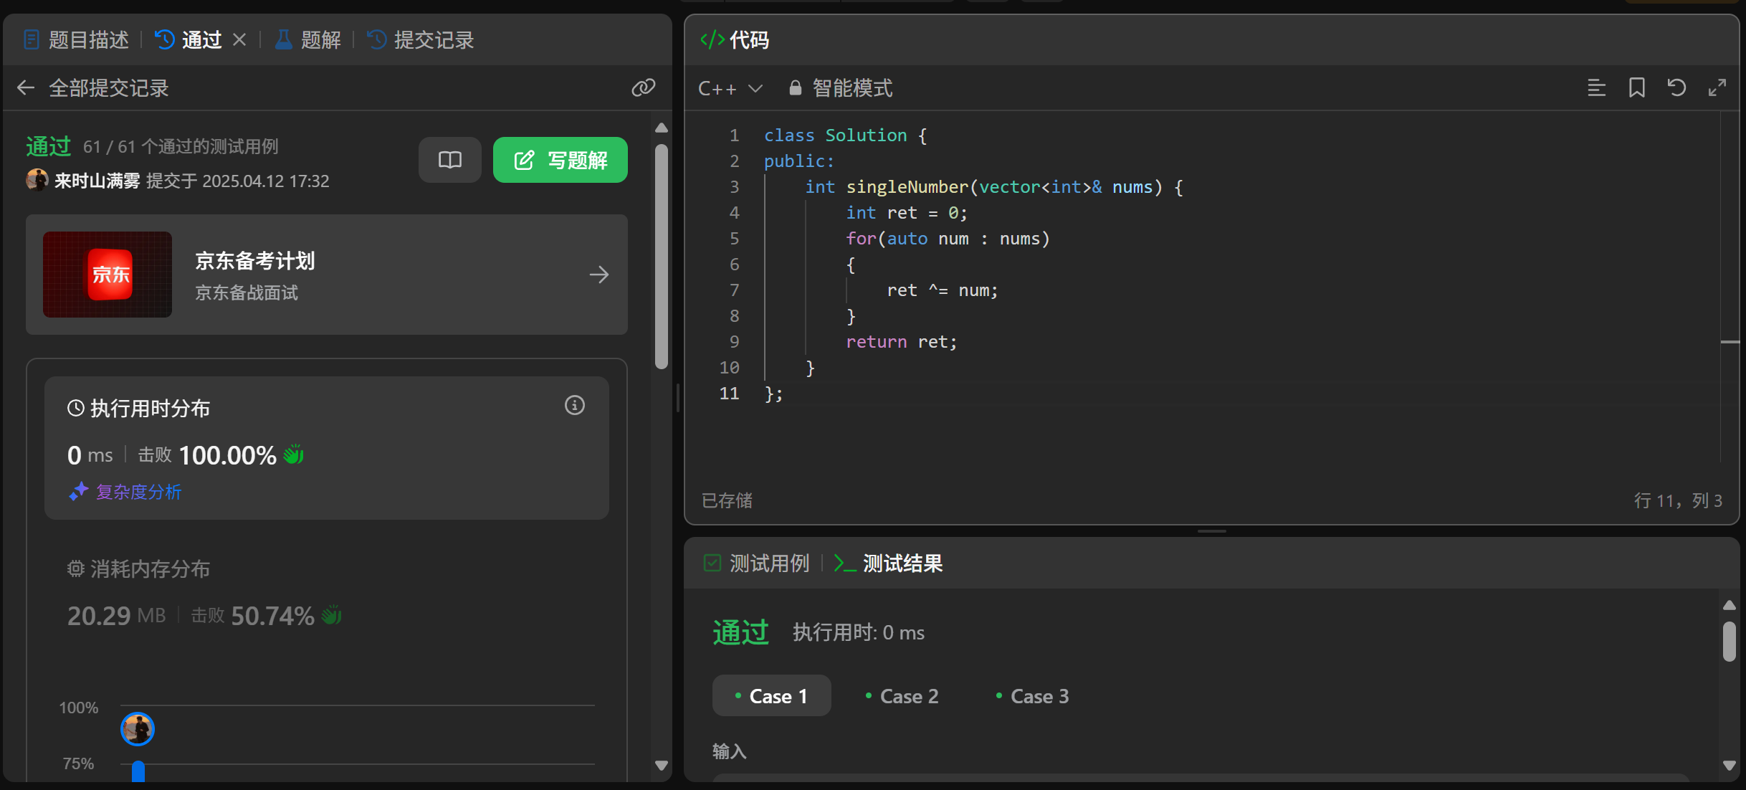Open the info icon on runtime distribution
This screenshot has width=1746, height=790.
pyautogui.click(x=574, y=406)
